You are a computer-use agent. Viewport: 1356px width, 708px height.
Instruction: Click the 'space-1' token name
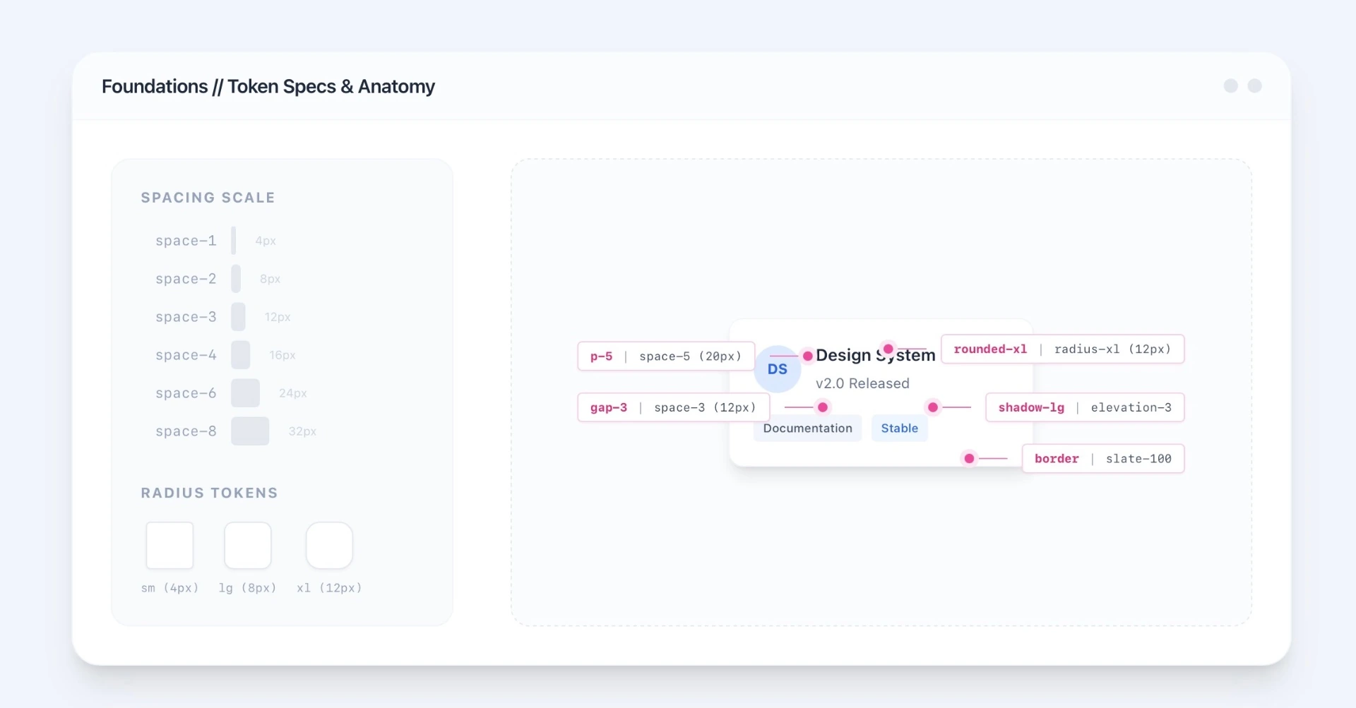click(x=186, y=241)
